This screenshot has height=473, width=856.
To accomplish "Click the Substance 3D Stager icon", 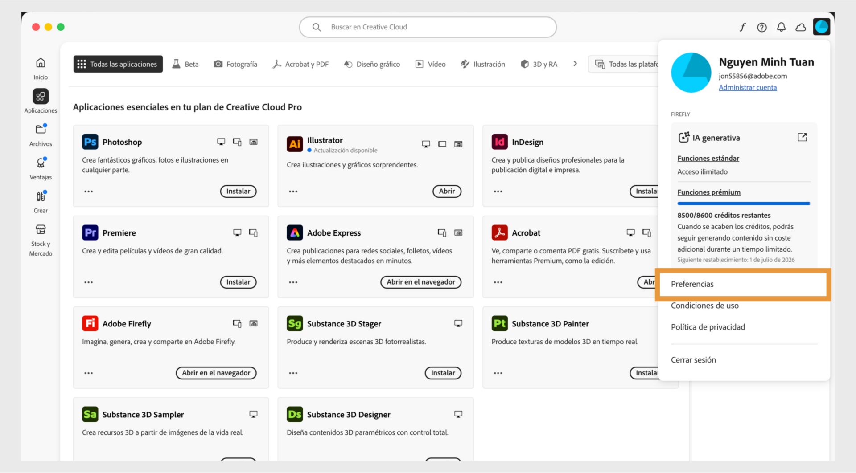I will [x=295, y=323].
